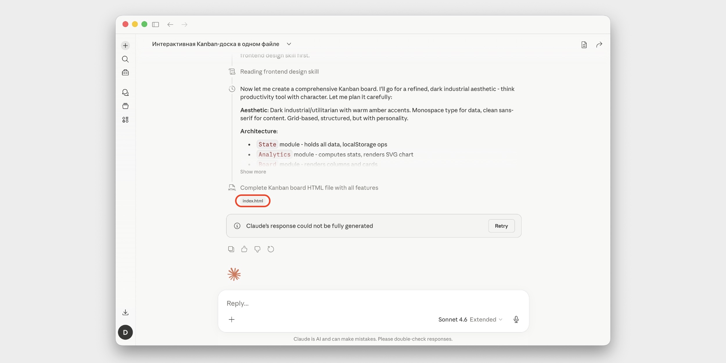
Task: Regenerate the response with the circular arrow icon
Action: (x=271, y=249)
